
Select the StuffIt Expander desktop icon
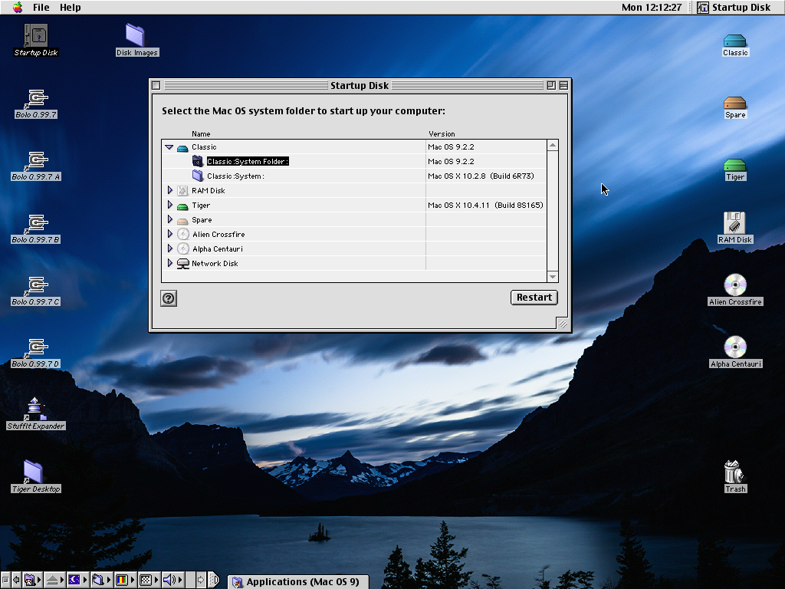coord(35,410)
